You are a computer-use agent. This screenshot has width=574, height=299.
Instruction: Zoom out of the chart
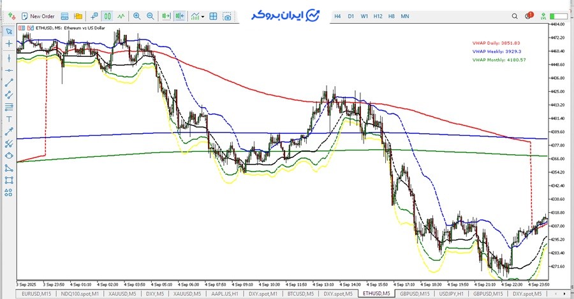tap(151, 16)
